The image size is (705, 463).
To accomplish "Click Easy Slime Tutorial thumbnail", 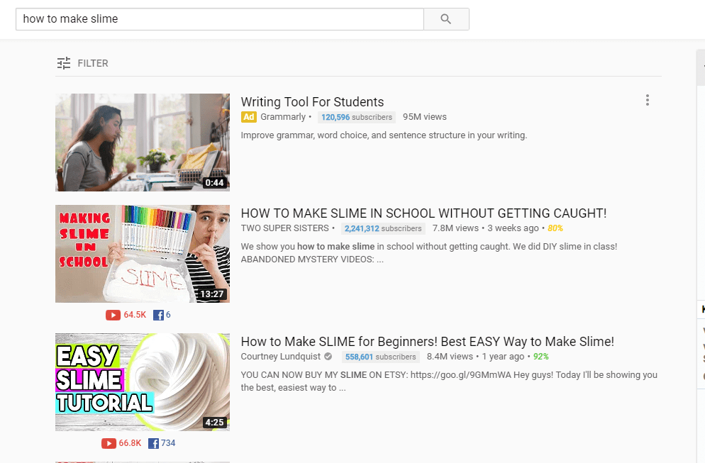I will tap(143, 382).
